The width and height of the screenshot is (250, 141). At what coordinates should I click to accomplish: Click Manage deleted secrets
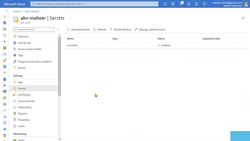click(x=150, y=30)
